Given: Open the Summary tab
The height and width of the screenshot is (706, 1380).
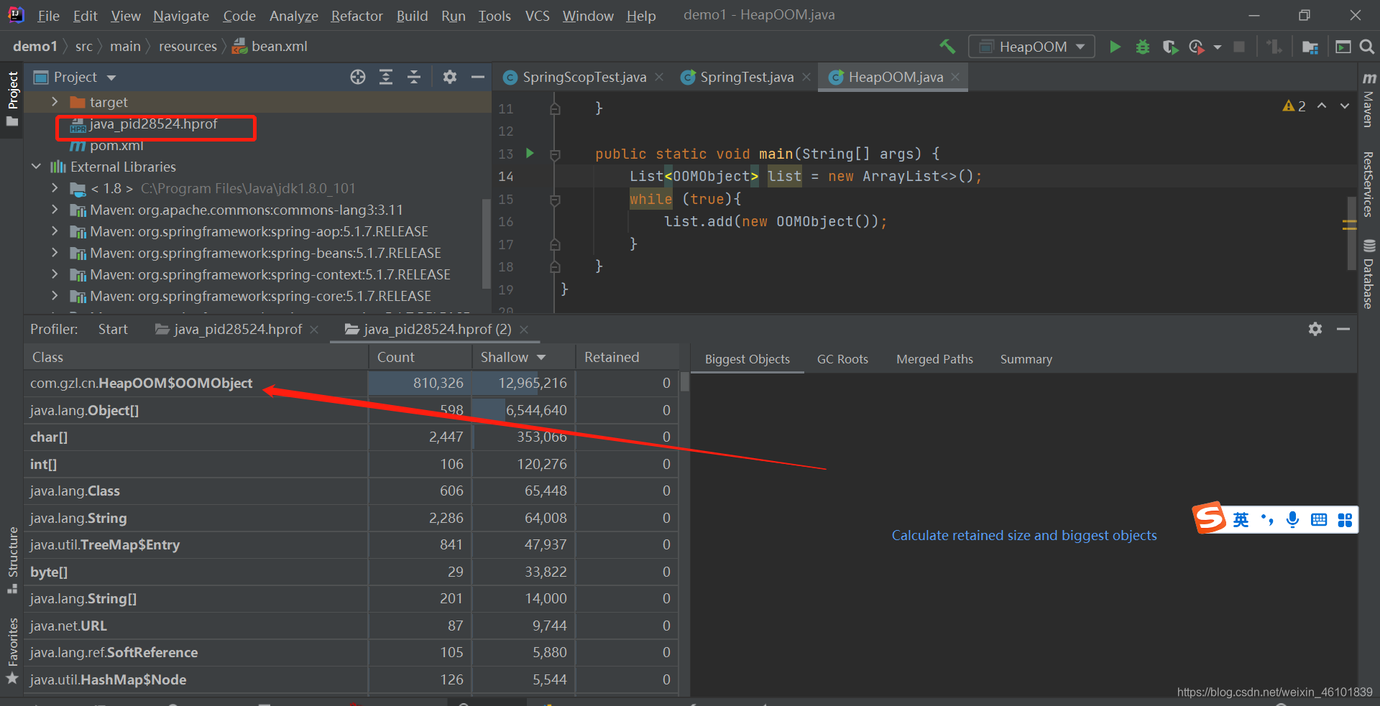Looking at the screenshot, I should click(1026, 359).
